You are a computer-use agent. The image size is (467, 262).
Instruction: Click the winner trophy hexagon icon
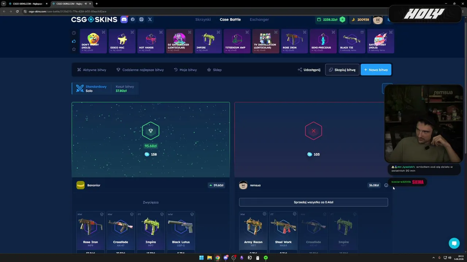(151, 131)
